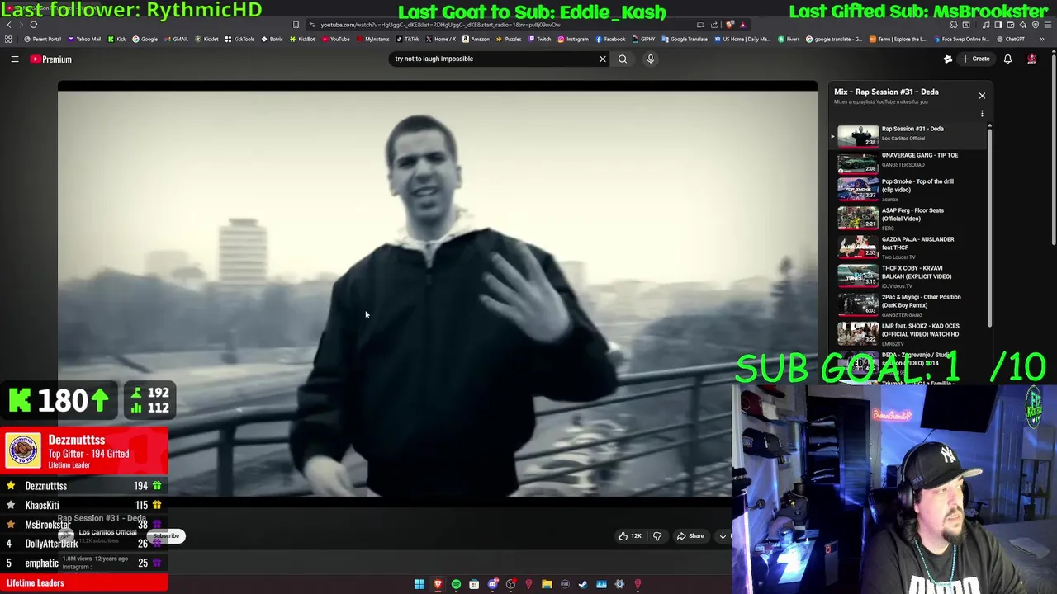The width and height of the screenshot is (1057, 594).
Task: Open the Amazon bookmark
Action: (x=476, y=39)
